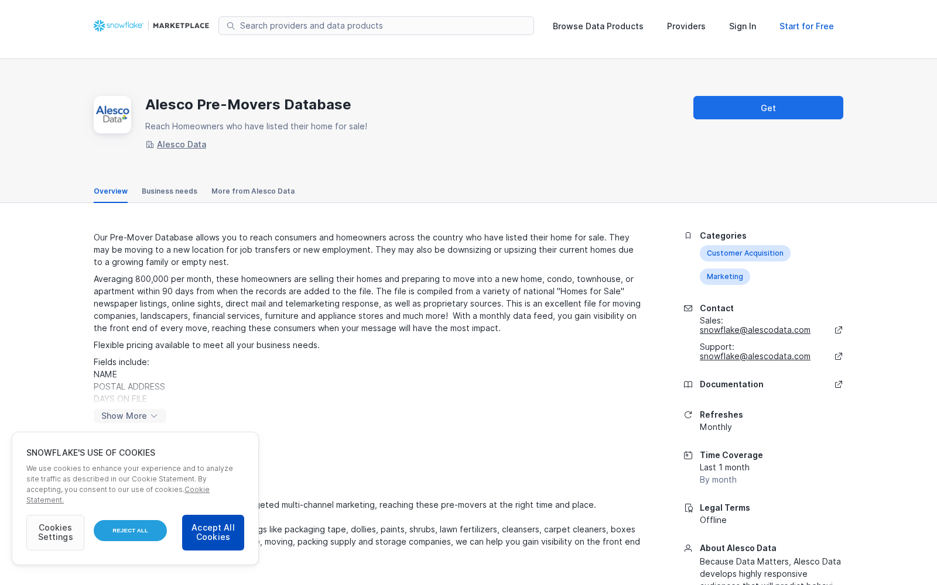Click the Legal Terms document icon

click(x=688, y=508)
